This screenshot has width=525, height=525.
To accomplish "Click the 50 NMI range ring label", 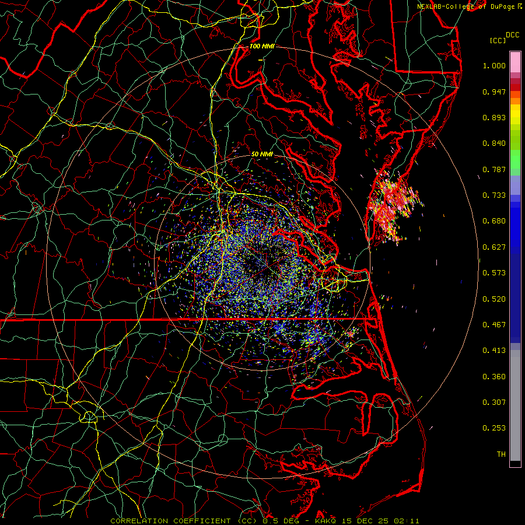I will click(262, 154).
